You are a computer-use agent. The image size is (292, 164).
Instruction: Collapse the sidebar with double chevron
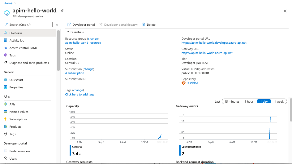(57, 24)
